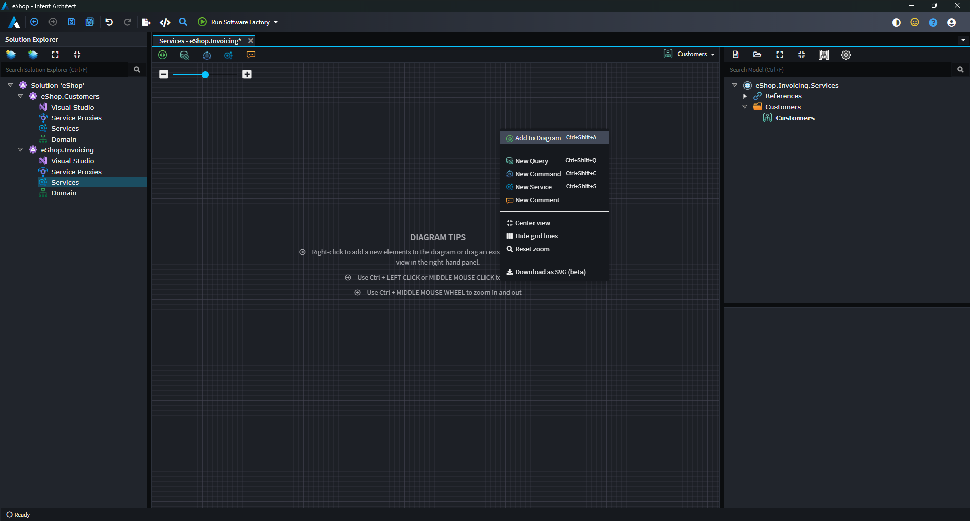
Task: Choose Reset zoom in context menu
Action: (554, 249)
